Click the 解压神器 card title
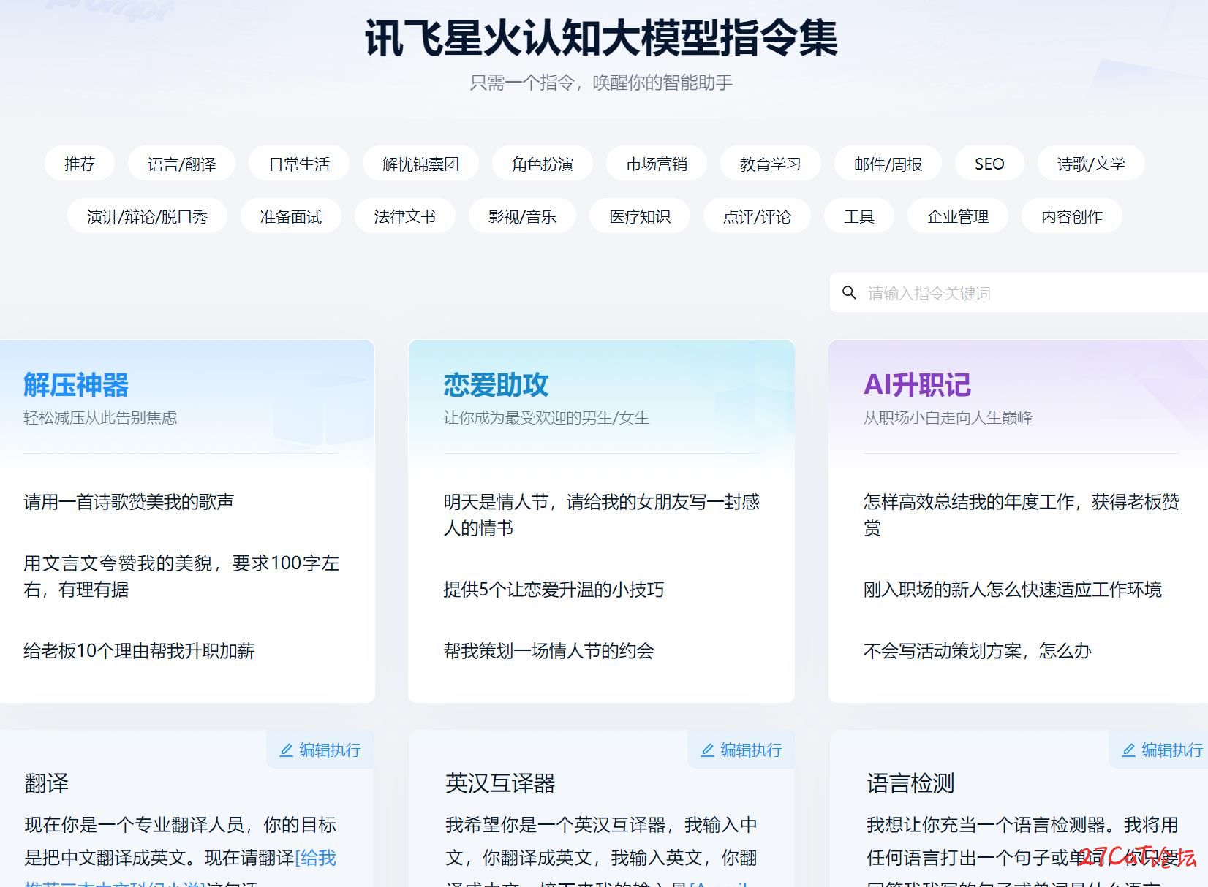1208x887 pixels. coord(76,385)
